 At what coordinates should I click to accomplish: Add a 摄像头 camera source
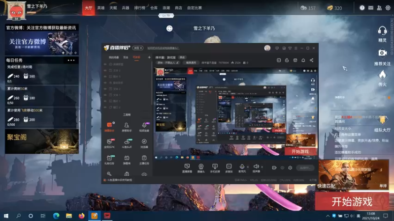click(201, 168)
